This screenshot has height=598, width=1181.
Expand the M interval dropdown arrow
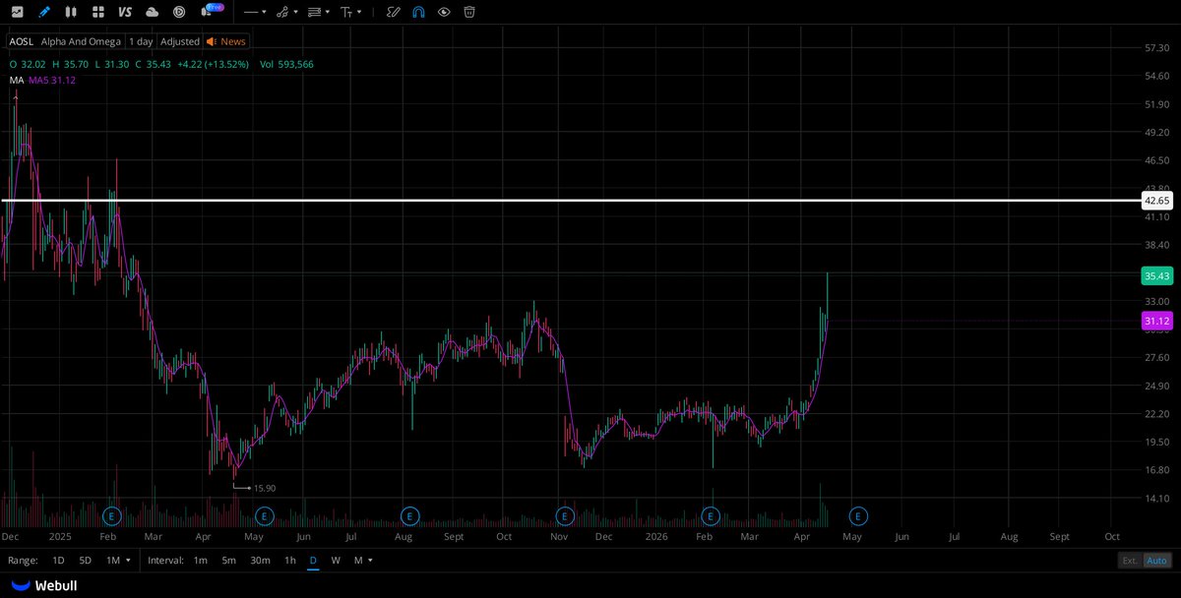coord(370,561)
